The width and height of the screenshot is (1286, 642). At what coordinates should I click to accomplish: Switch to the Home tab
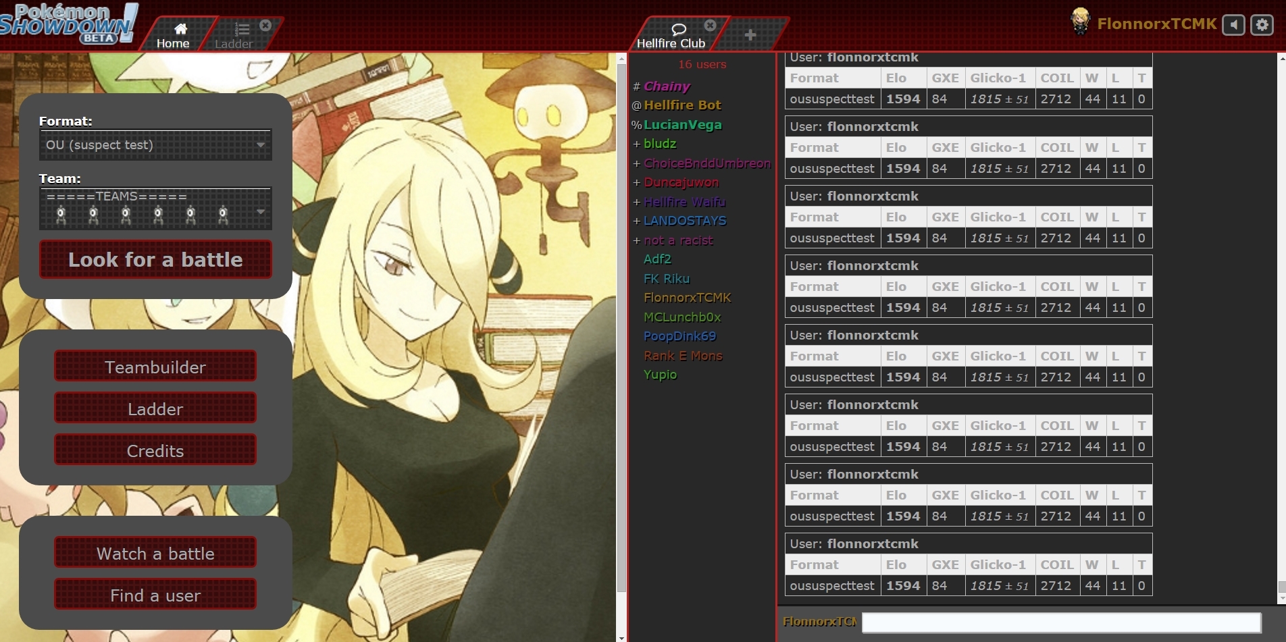(173, 35)
